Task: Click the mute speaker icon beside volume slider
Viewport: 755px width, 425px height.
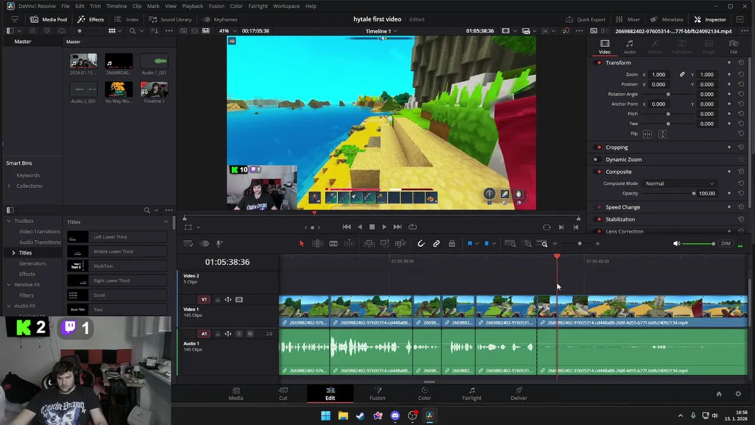Action: 677,243
